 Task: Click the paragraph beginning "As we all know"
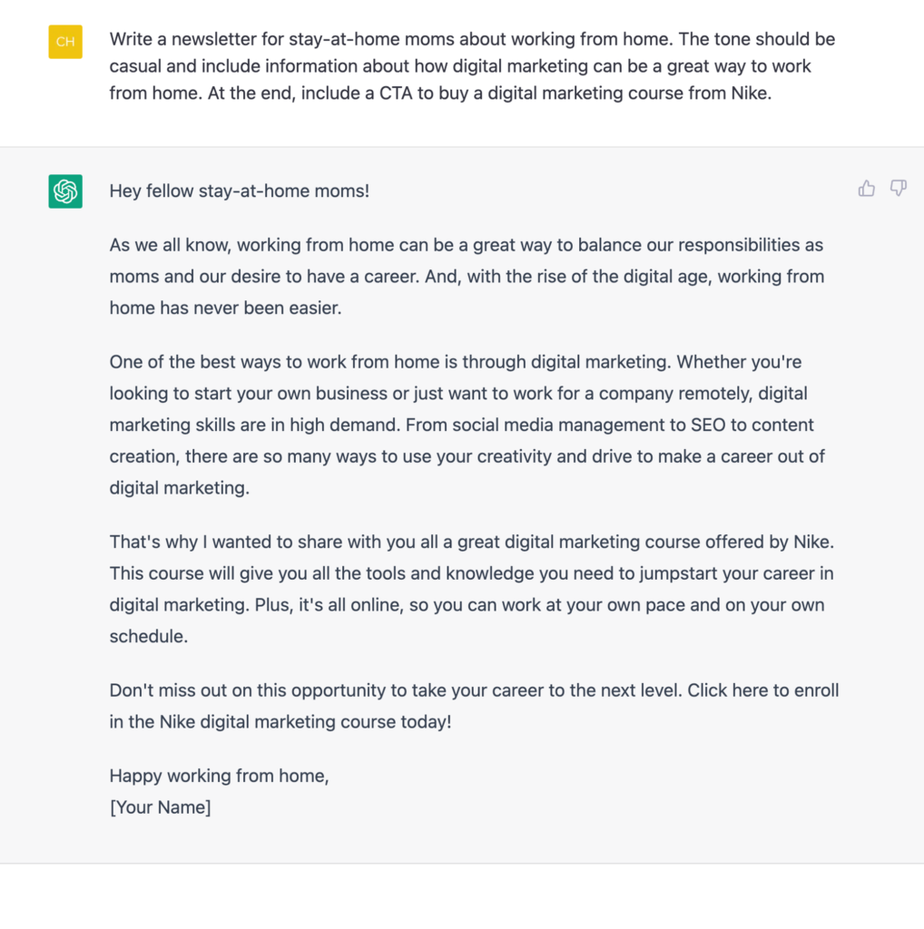point(467,276)
